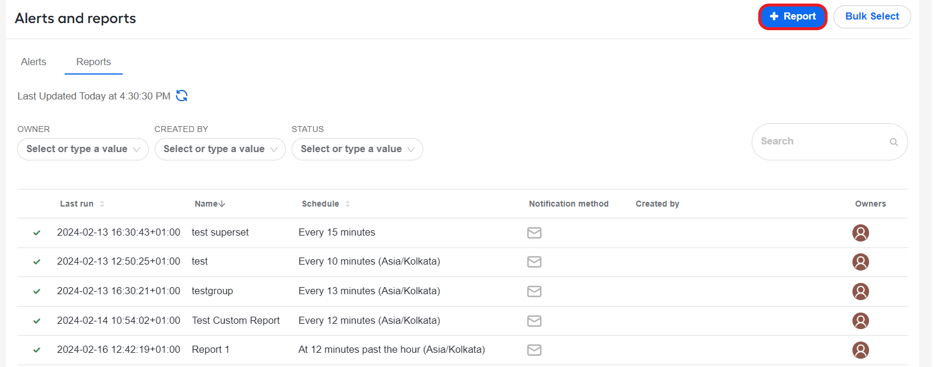Click the Bulk Select button
Viewport: 939px width, 367px height.
(872, 17)
